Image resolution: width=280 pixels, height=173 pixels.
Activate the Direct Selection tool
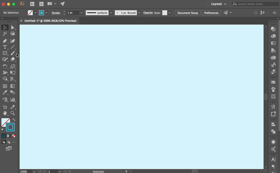click(x=13, y=27)
